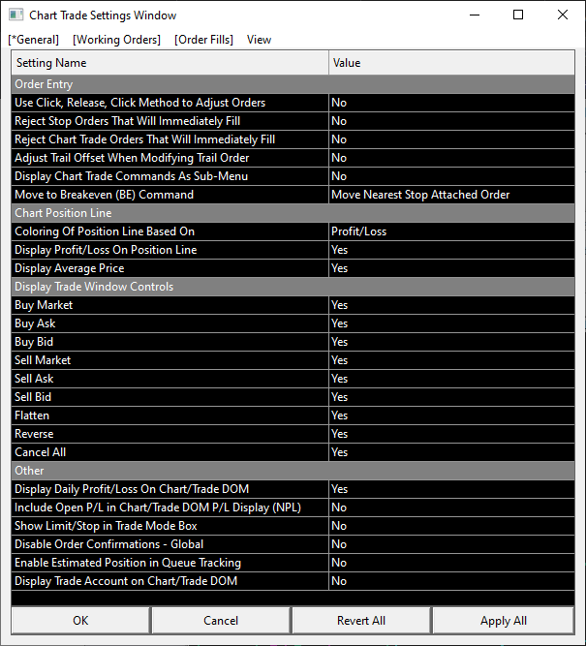Select the 'Buy Market' setting name
The width and height of the screenshot is (586, 646).
pos(170,305)
